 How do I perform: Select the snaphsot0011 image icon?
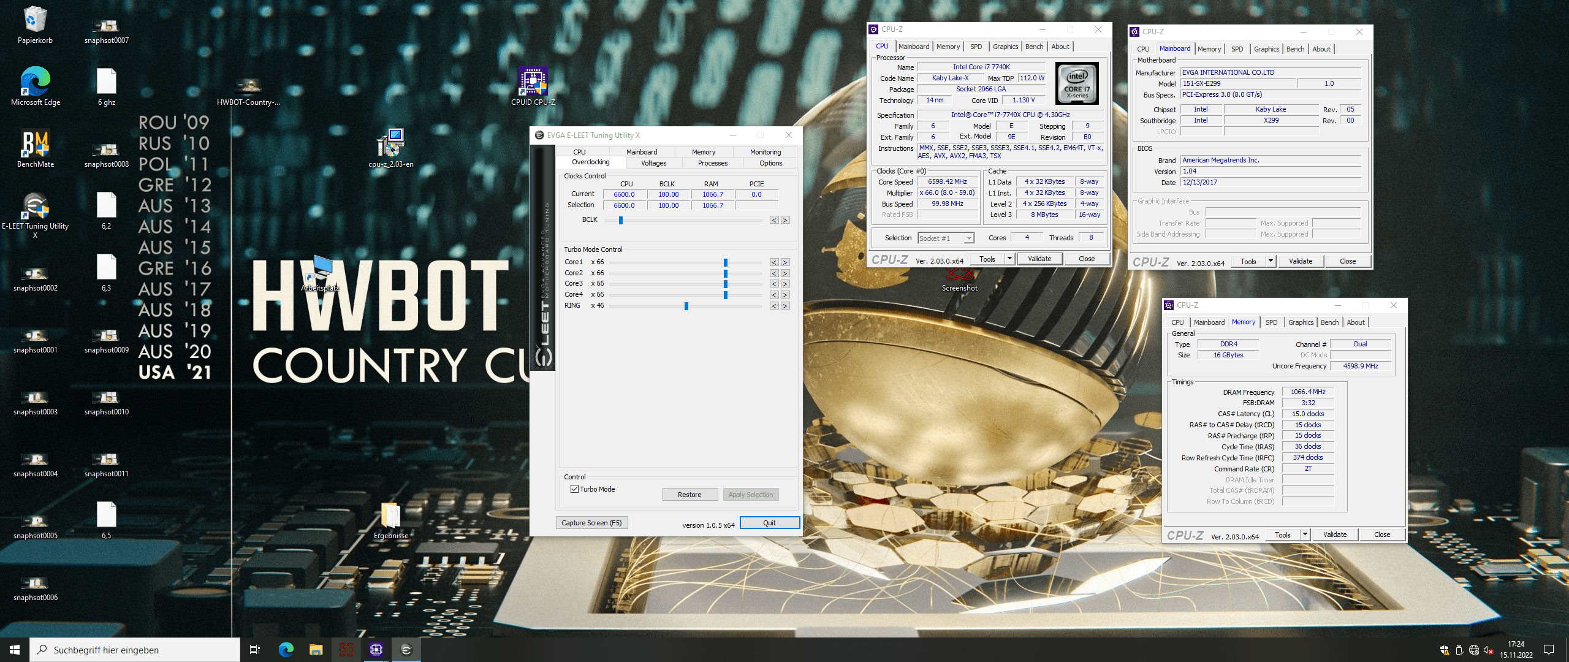[106, 464]
